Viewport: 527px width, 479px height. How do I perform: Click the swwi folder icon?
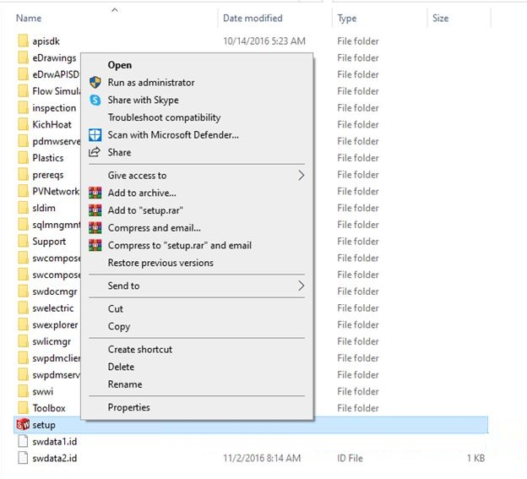(x=23, y=391)
